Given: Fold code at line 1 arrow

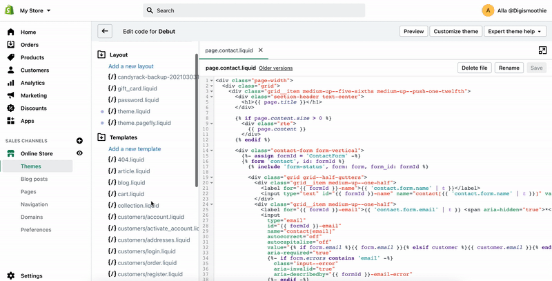Looking at the screenshot, I should click(x=212, y=81).
